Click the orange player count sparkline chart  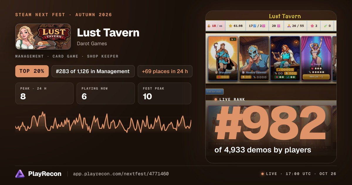coord(103,122)
